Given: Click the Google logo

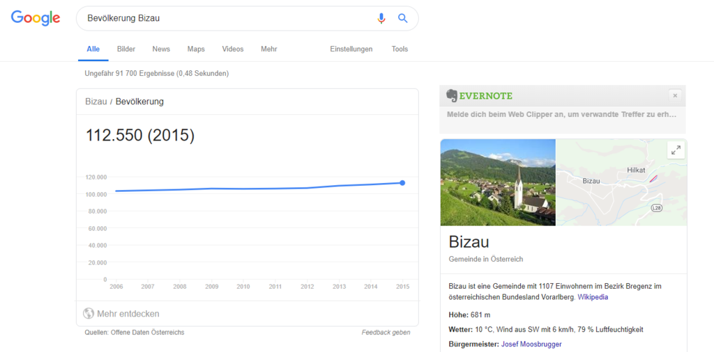Looking at the screenshot, I should [36, 19].
